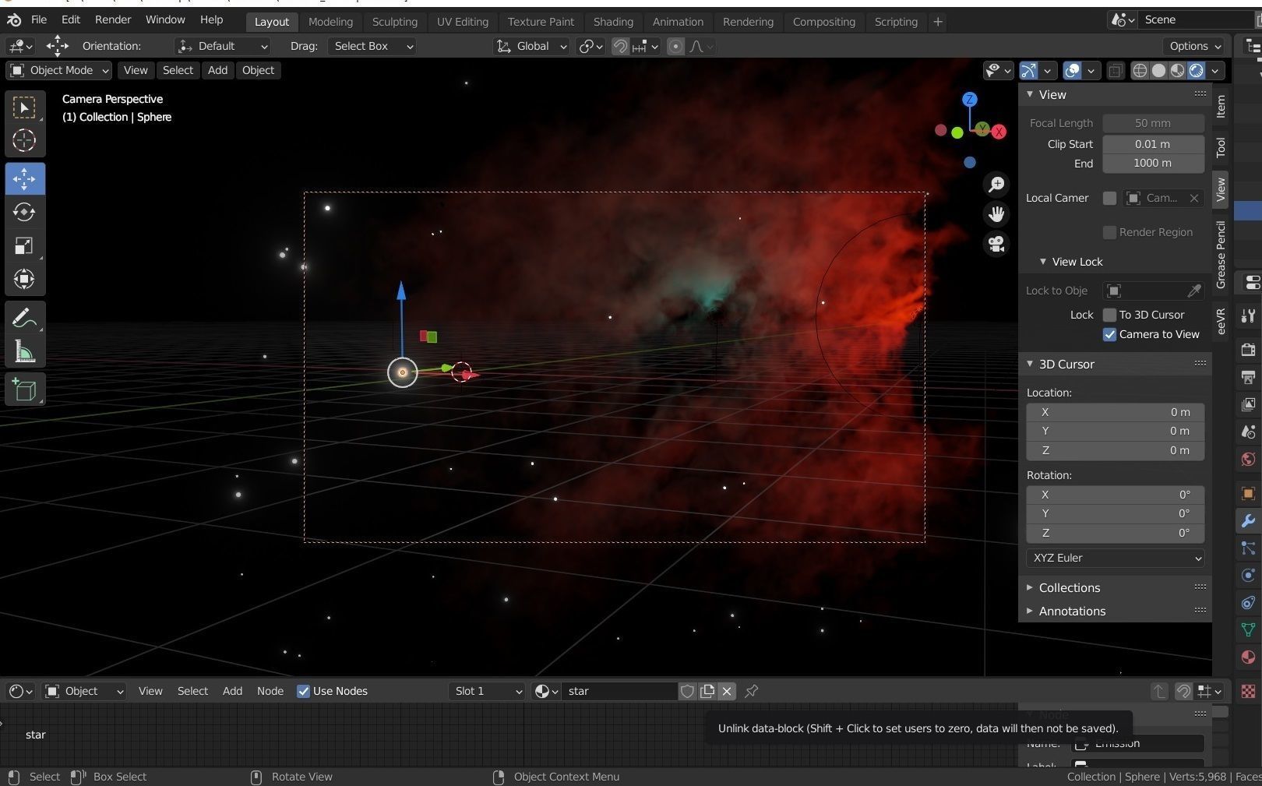Enable the Local Camera checkbox
Screen dimensions: 1262x786
[1109, 198]
